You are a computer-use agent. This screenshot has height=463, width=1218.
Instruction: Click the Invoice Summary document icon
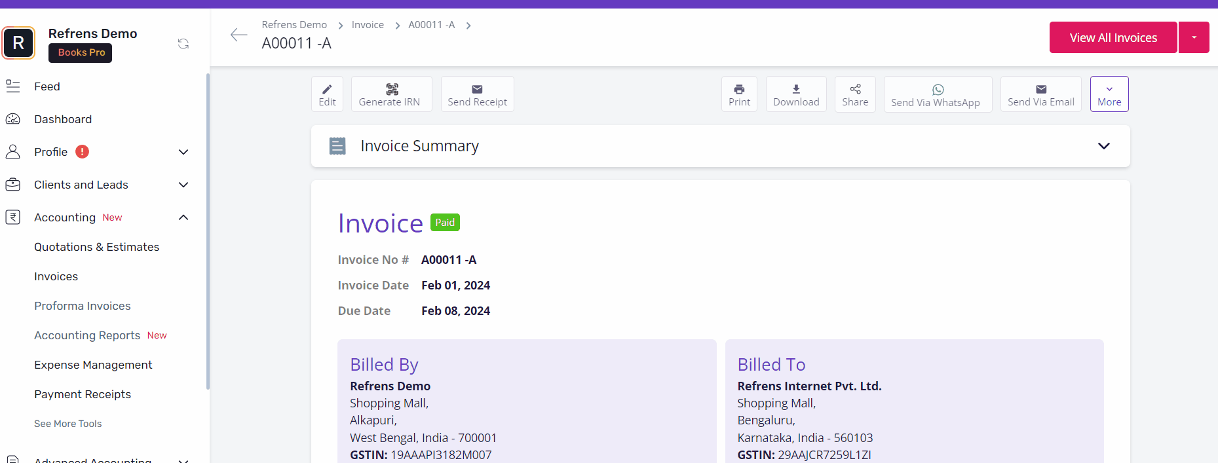(337, 146)
